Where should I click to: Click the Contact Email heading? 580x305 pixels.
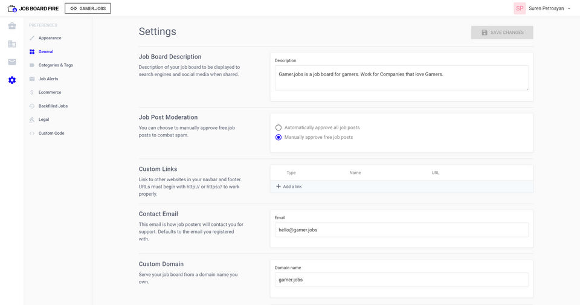point(158,214)
